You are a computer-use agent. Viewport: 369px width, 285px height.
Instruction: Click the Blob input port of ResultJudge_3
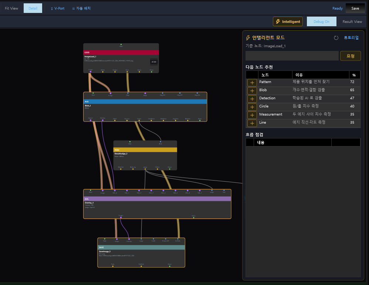pos(160,142)
